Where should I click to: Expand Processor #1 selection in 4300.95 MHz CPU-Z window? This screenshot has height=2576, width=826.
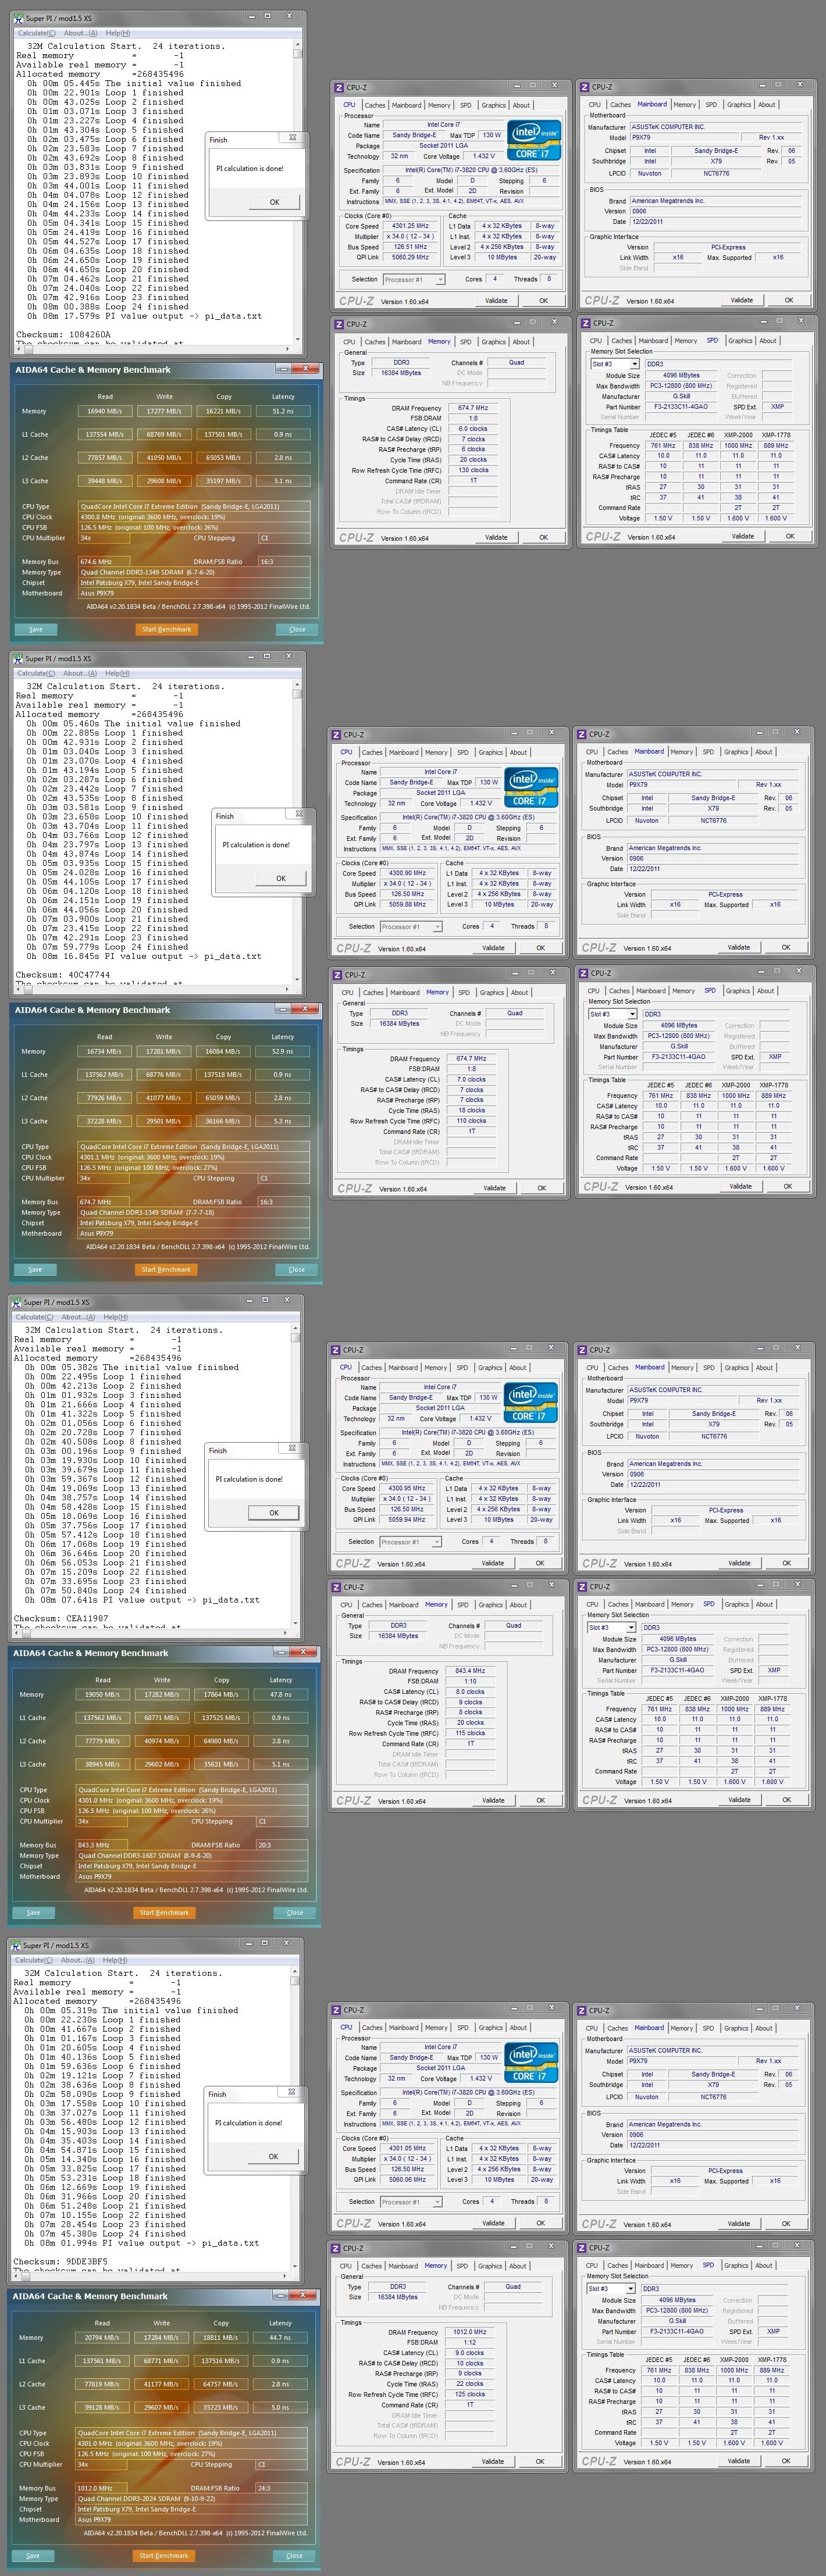[410, 1541]
